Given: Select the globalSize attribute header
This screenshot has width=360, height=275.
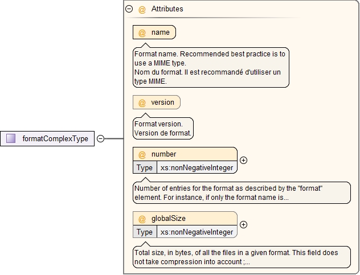Looking at the screenshot, I should click(x=185, y=218).
